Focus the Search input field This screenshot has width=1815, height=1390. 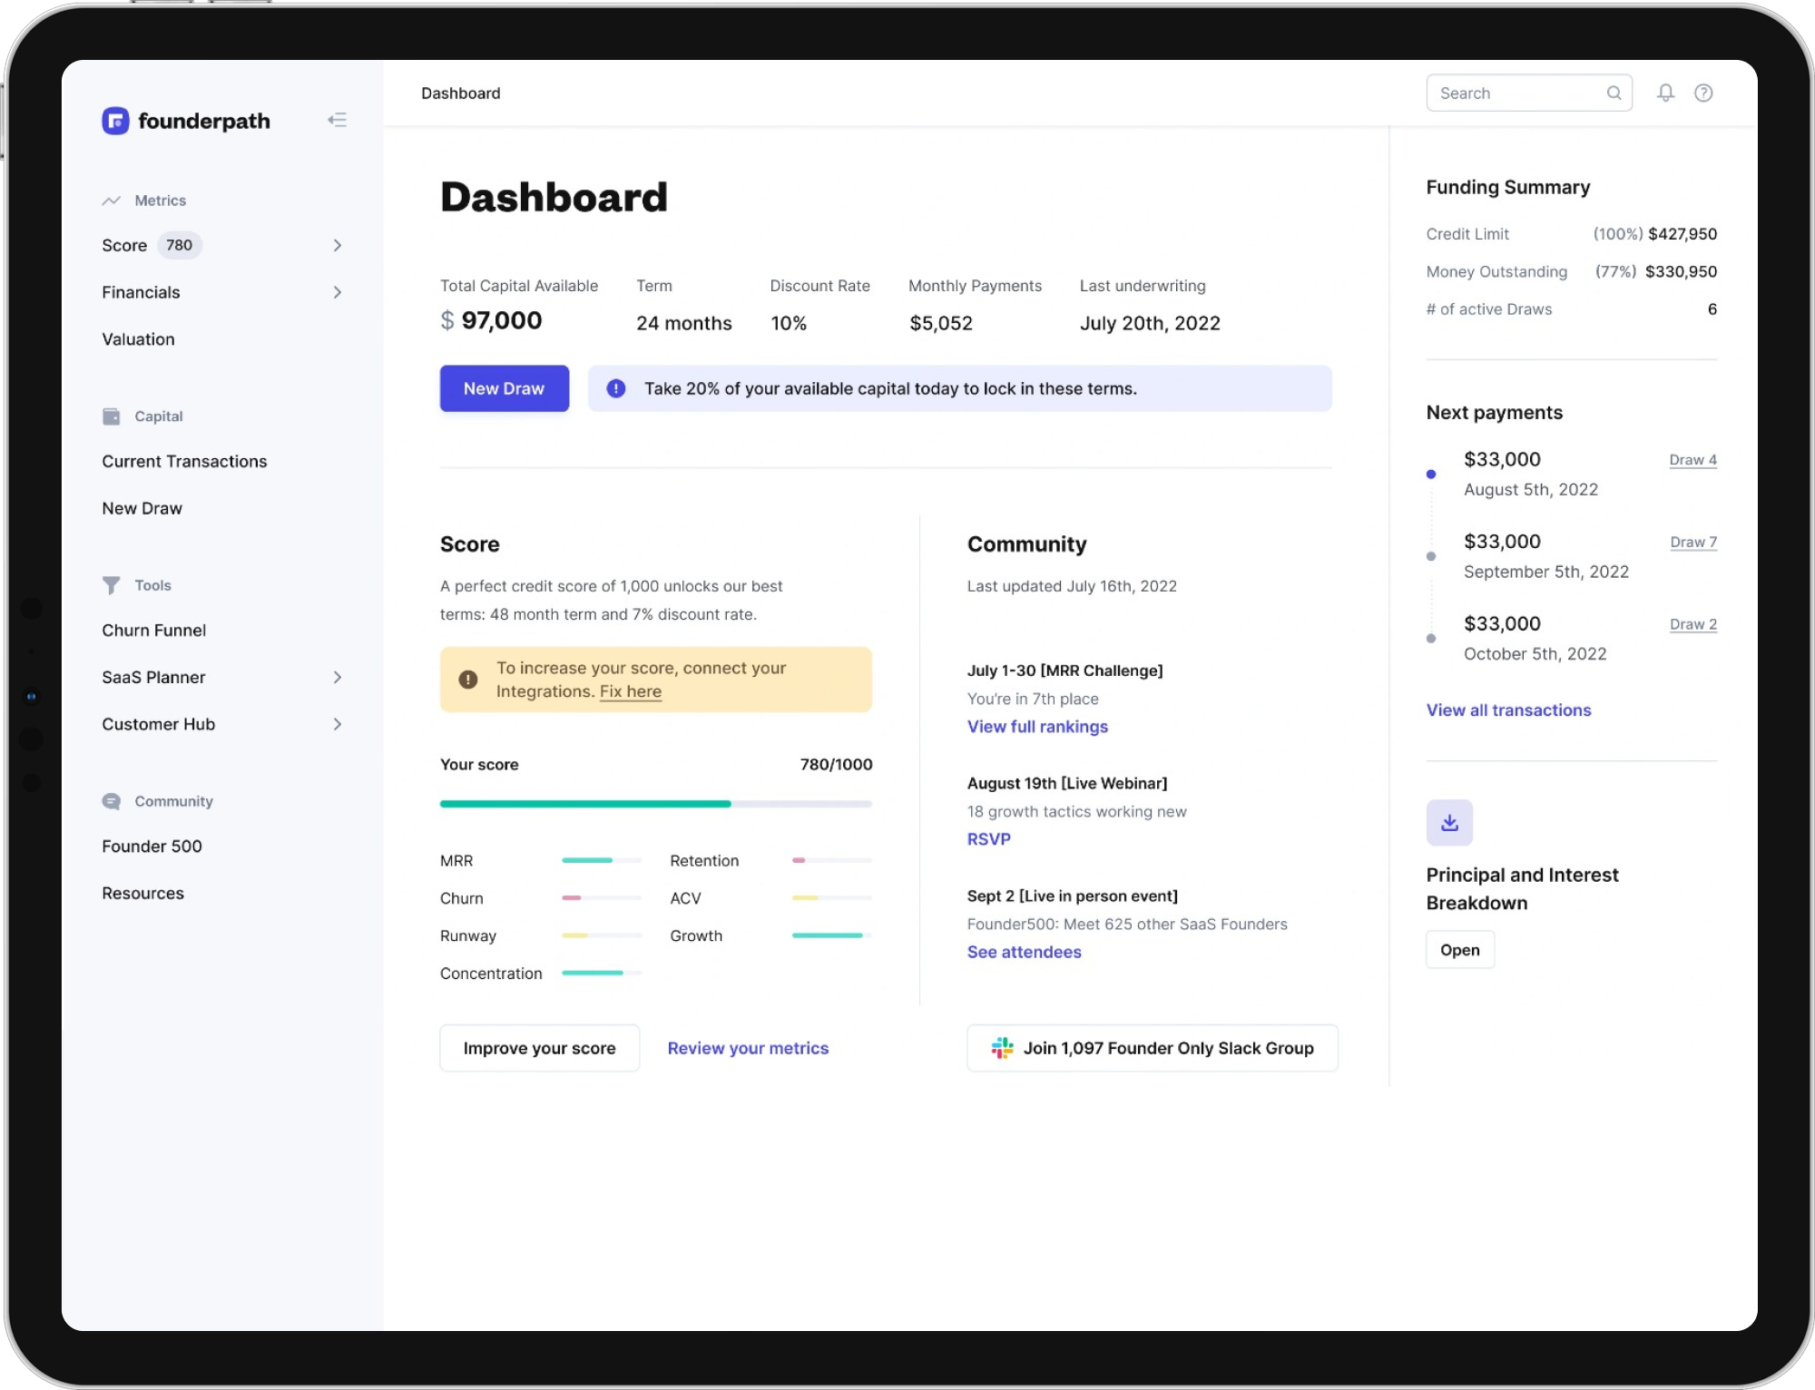point(1516,93)
